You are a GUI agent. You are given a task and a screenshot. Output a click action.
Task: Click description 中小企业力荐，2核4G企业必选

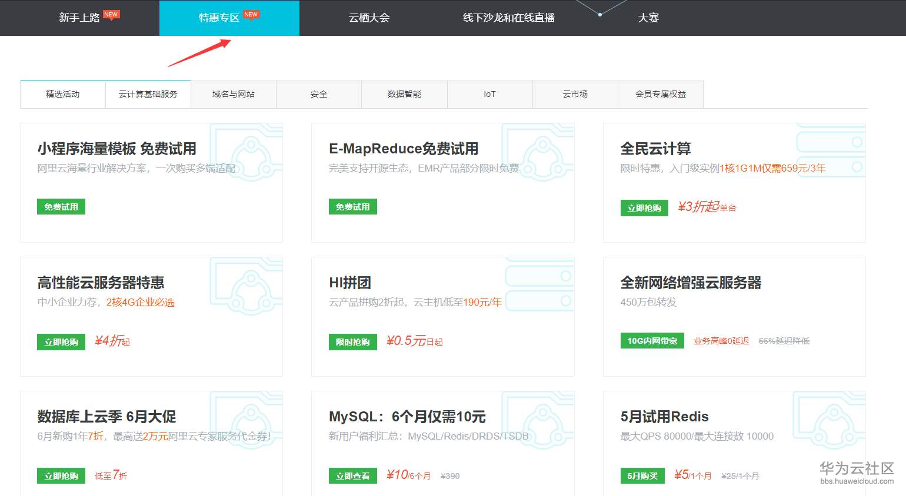[106, 303]
